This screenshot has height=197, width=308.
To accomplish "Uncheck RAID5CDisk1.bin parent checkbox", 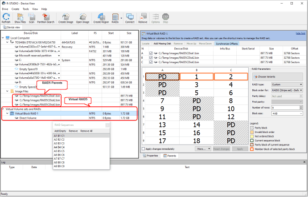I will point(151,53).
